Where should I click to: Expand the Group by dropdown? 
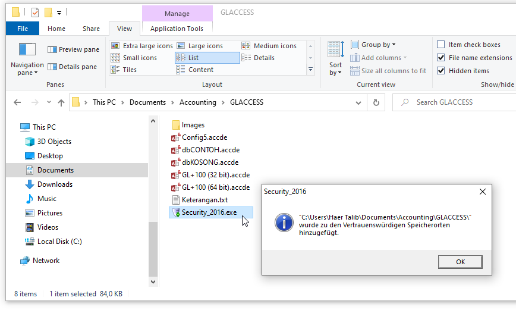pyautogui.click(x=373, y=45)
